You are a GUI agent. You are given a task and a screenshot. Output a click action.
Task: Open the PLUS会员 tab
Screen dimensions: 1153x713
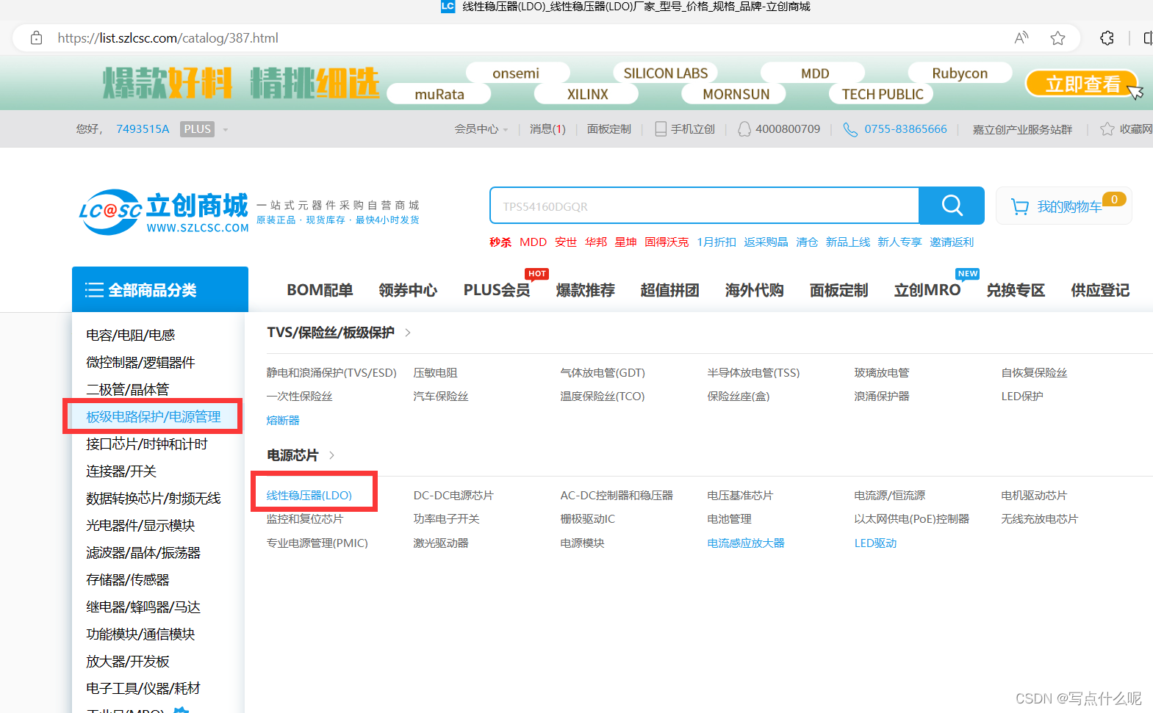(x=497, y=290)
